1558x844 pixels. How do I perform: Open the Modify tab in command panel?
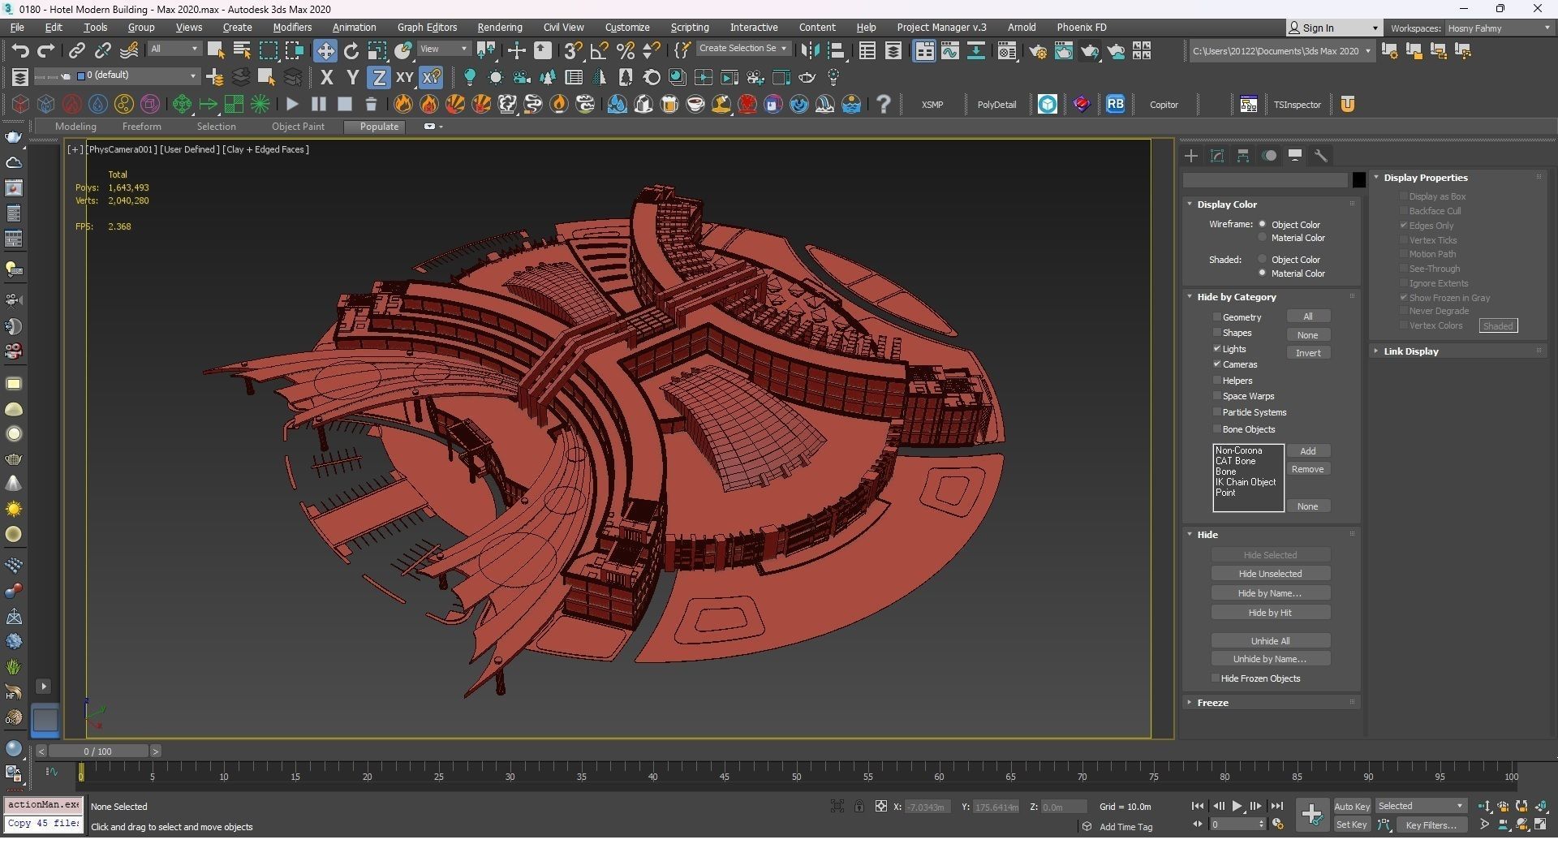[x=1217, y=156]
